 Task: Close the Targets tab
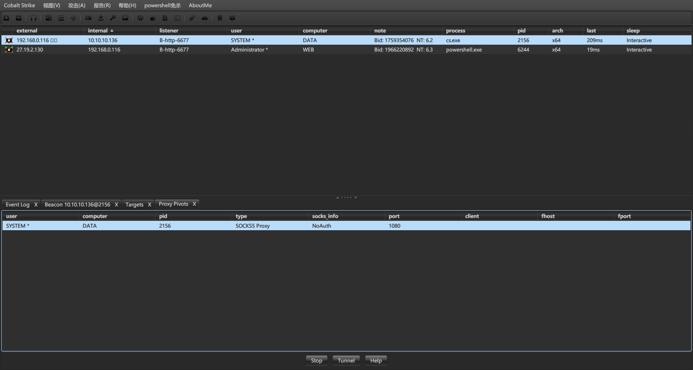[149, 205]
